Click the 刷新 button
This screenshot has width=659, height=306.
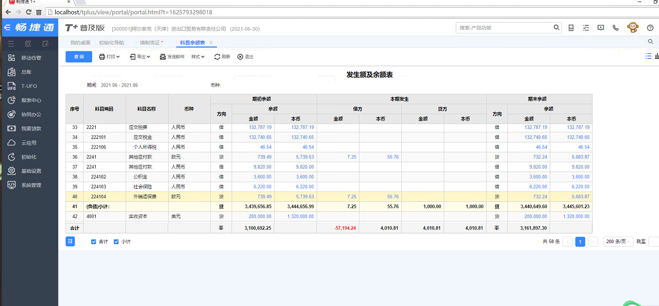coord(222,57)
